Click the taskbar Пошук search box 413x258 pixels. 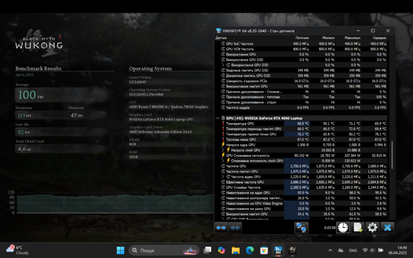coord(164,250)
